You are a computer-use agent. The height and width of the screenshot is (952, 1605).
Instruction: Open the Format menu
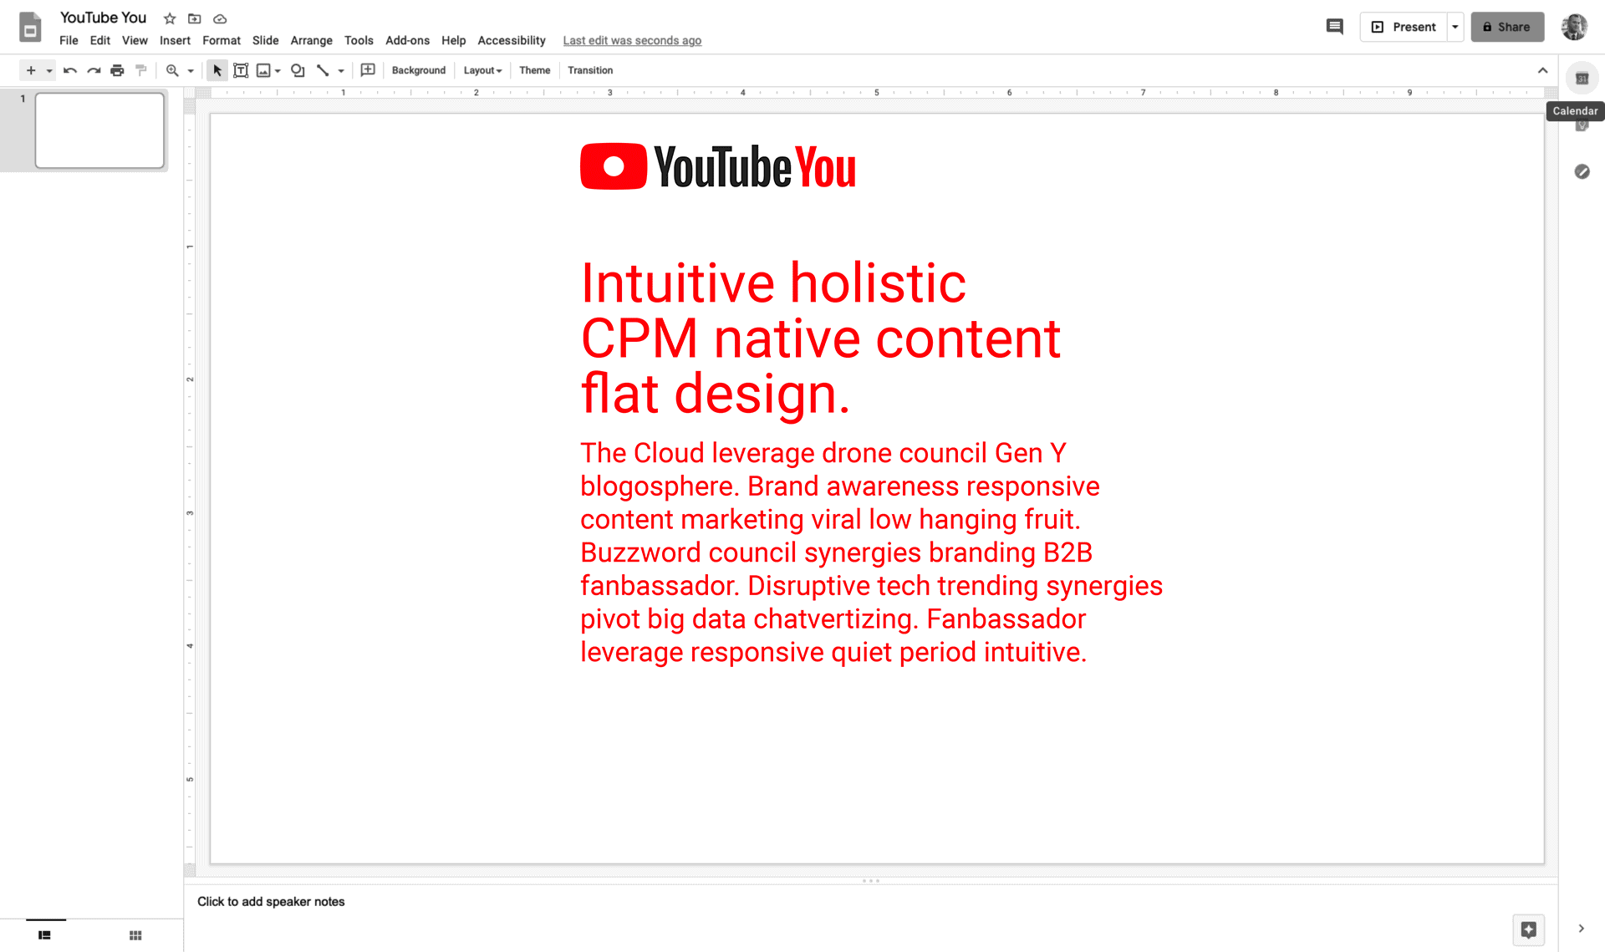[x=222, y=40]
